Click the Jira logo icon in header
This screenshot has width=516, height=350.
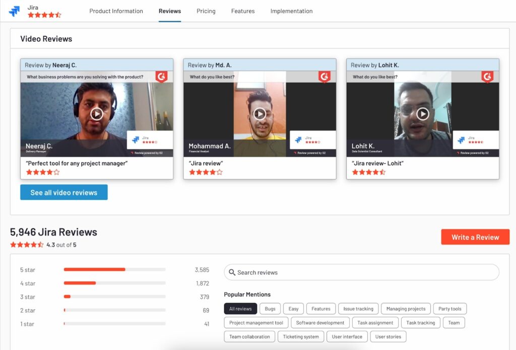[x=14, y=11]
